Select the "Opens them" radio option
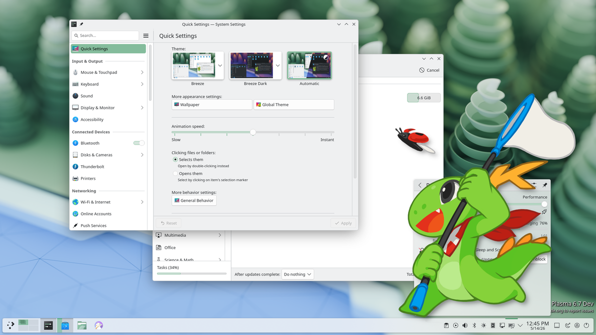596x335 pixels. (x=175, y=173)
